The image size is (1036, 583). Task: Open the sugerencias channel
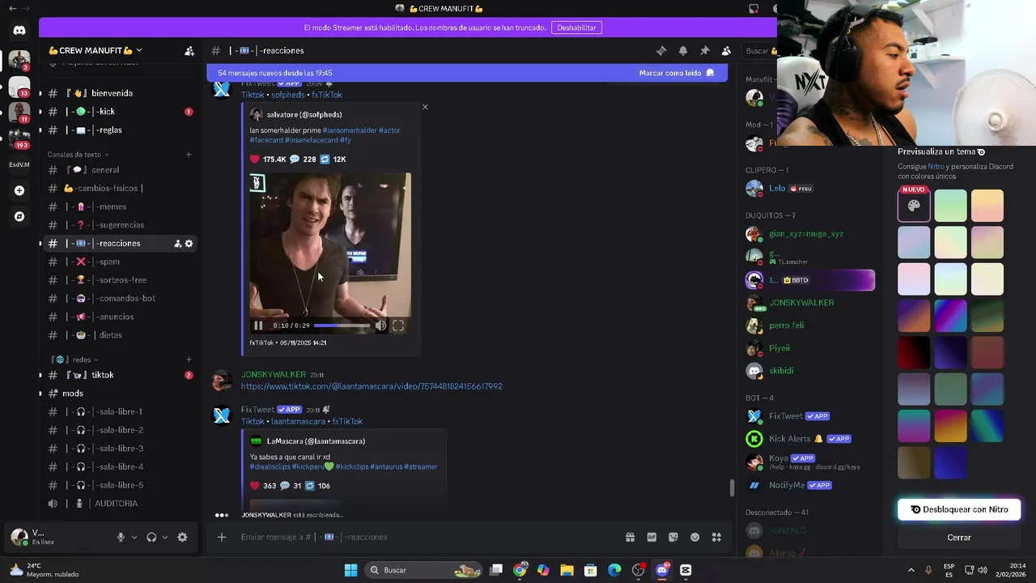120,225
